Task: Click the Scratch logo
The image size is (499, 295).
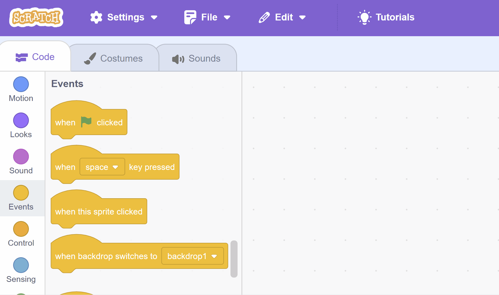Action: [36, 17]
